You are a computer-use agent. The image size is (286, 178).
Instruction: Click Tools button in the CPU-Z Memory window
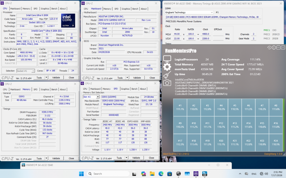click(x=39, y=158)
